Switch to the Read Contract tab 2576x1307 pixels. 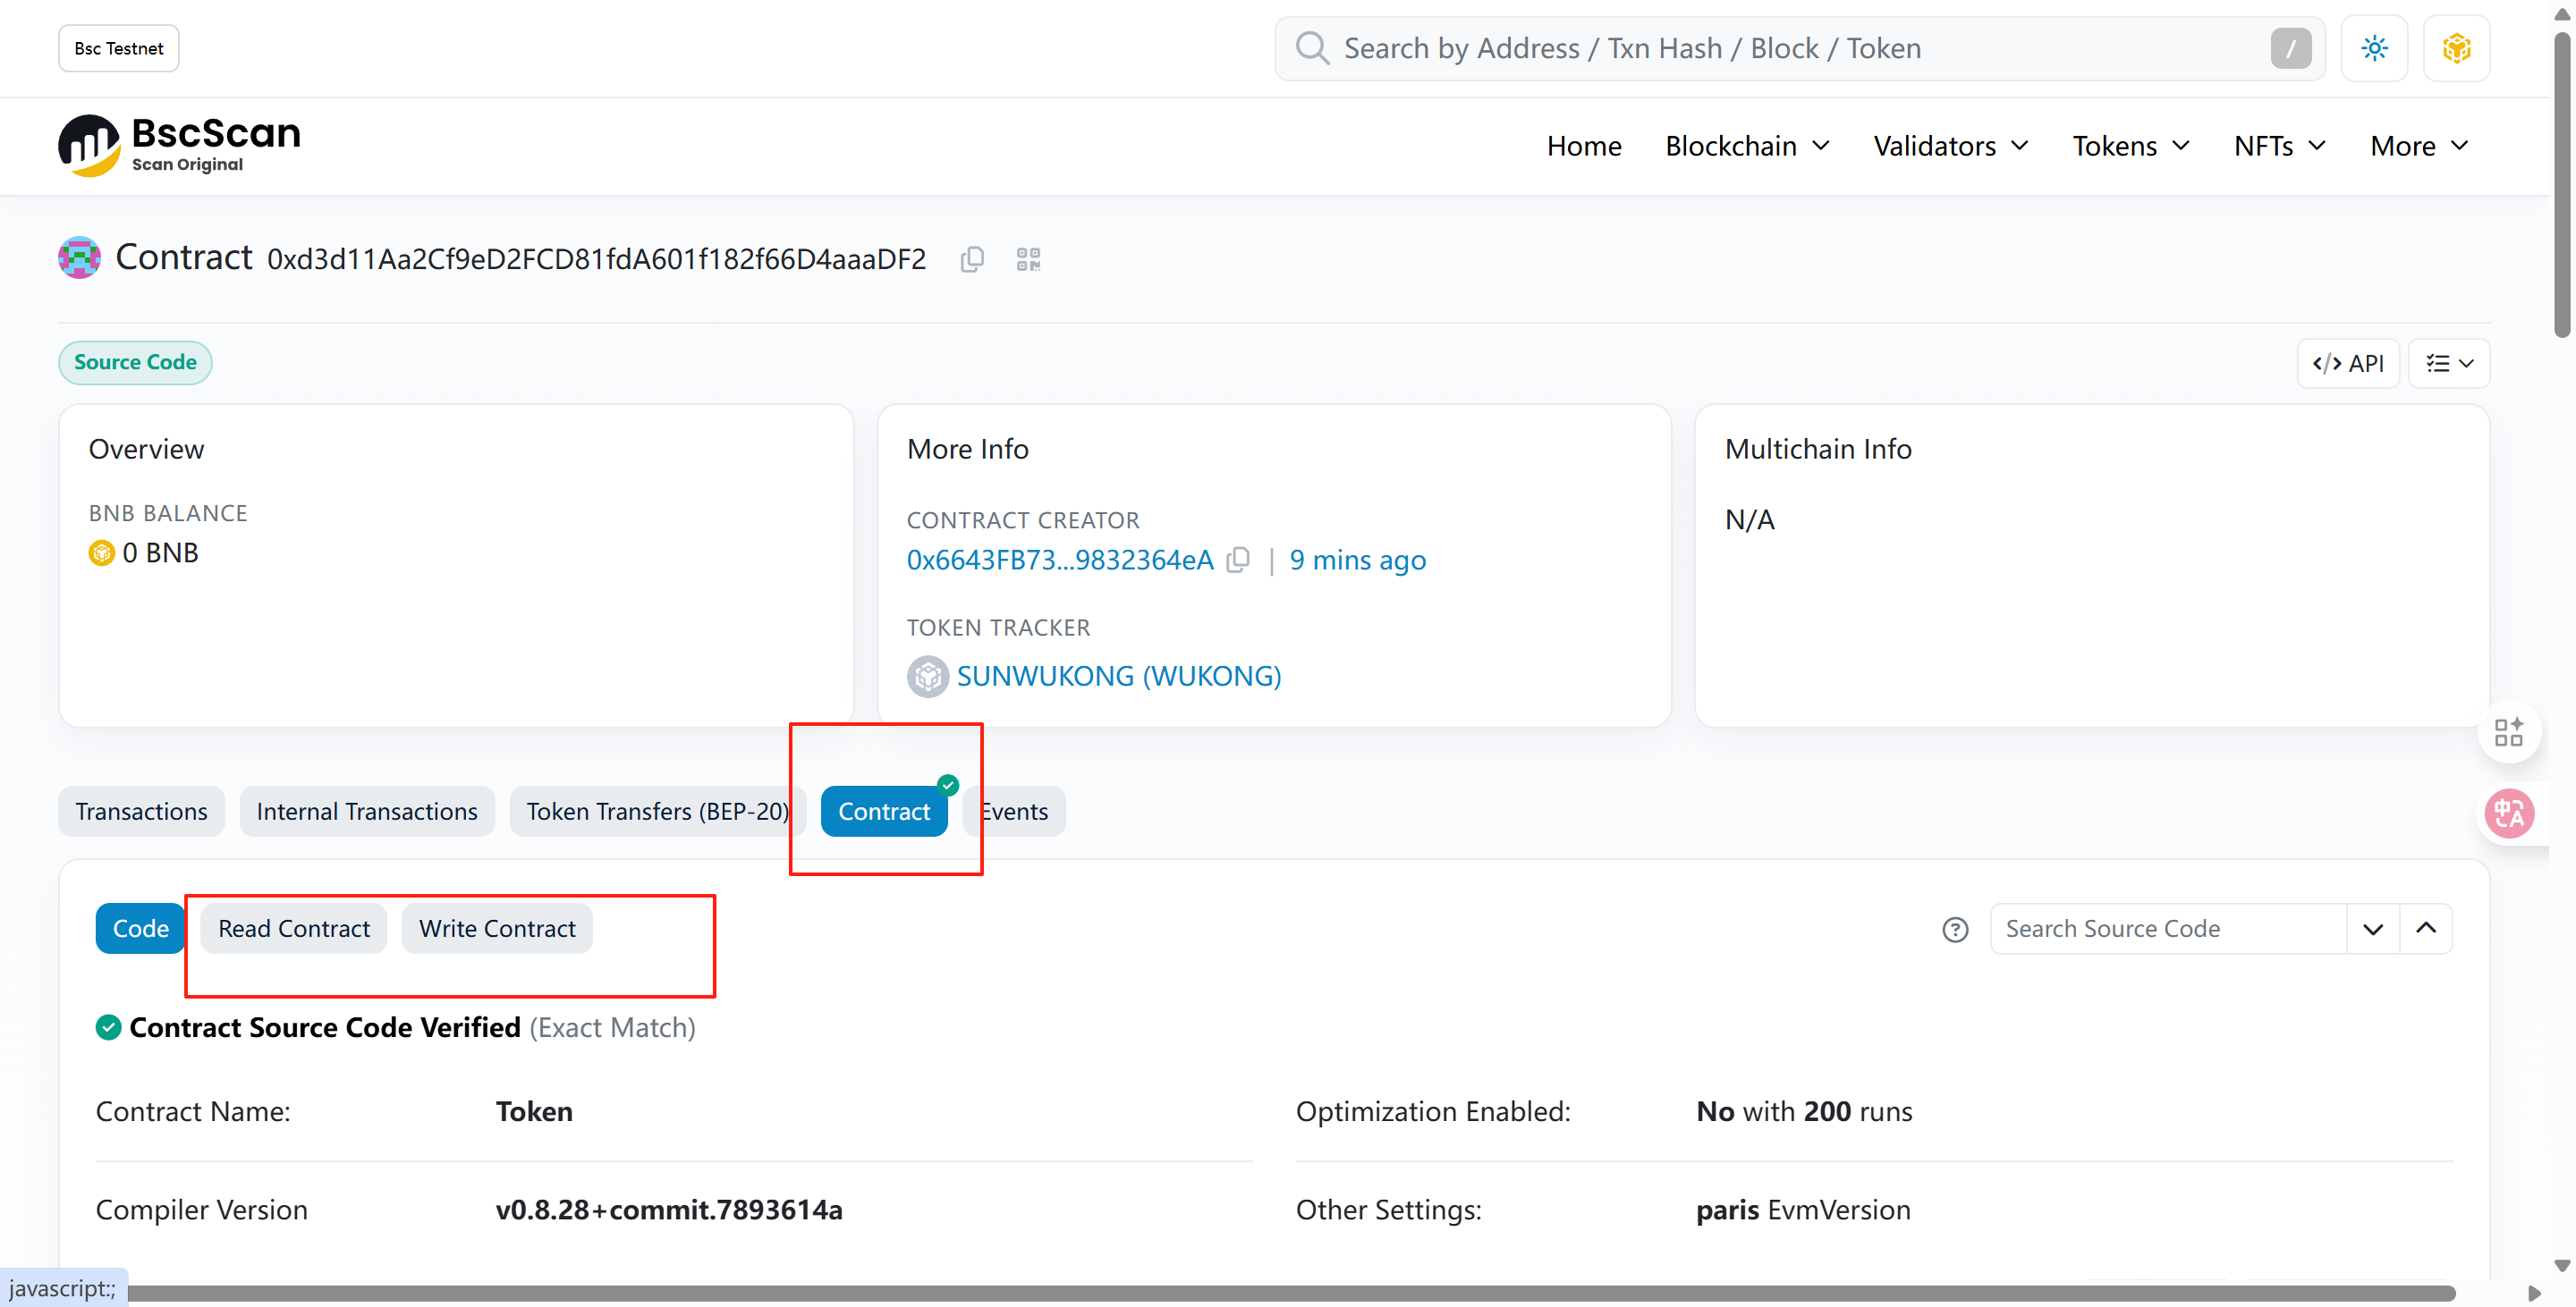pyautogui.click(x=294, y=929)
